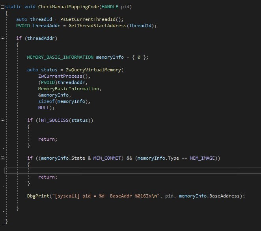The image size is (261, 231).
Task: Click the 'auto threadId' declaration keyword
Action: [x=22, y=19]
